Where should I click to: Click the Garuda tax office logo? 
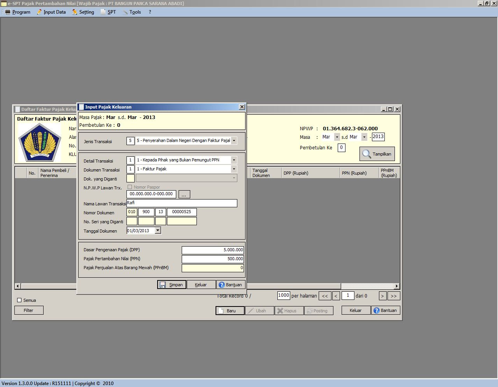pos(40,143)
